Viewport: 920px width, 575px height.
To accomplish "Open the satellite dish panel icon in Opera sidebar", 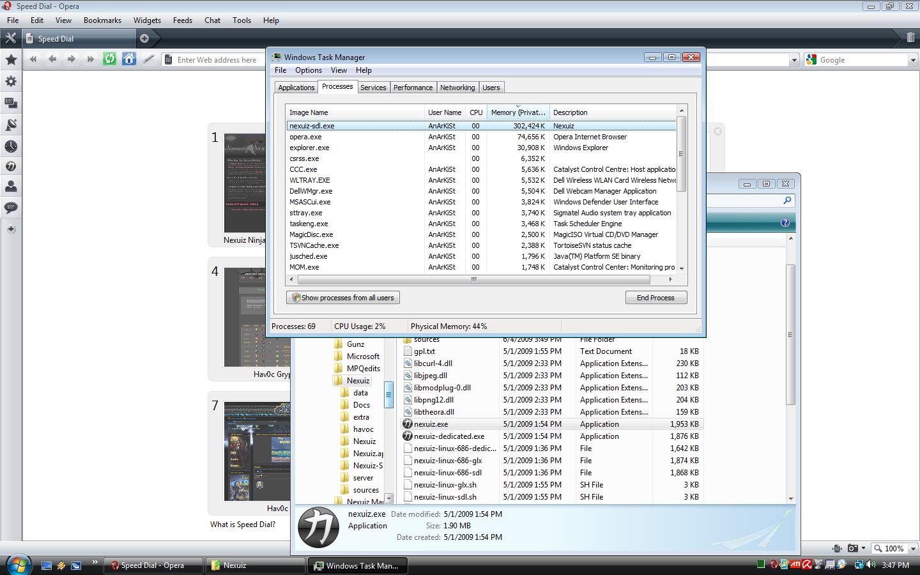I will (x=11, y=125).
